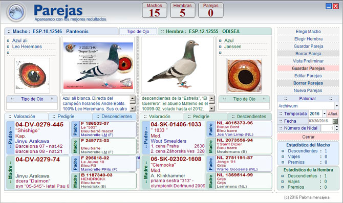The height and width of the screenshot is (203, 343).
Task: Click the male eye photo thumbnail
Action: (x=32, y=76)
